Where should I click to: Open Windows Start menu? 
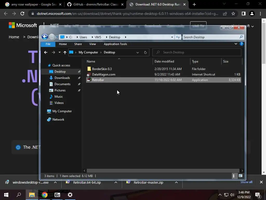coord(6,195)
